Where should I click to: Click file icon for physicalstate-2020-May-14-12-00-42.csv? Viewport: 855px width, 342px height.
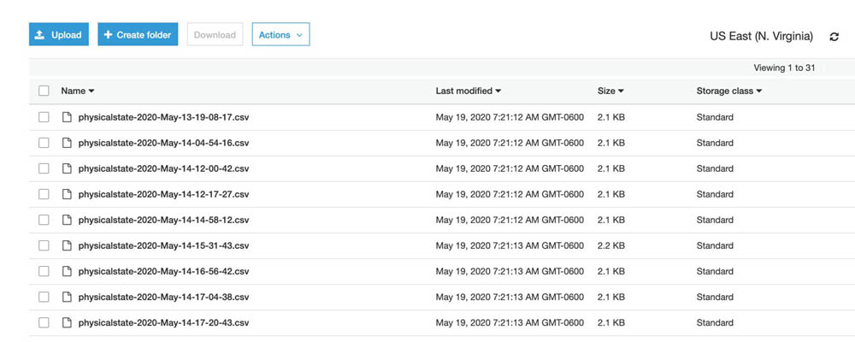(x=67, y=168)
